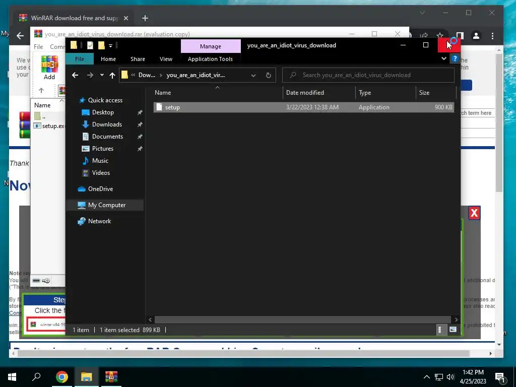Switch to large icons view in status bar
Image resolution: width=516 pixels, height=387 pixels.
[453, 330]
